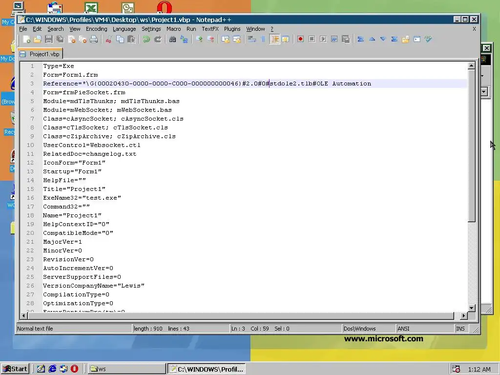Click the Copy icon in the toolbar

(120, 39)
